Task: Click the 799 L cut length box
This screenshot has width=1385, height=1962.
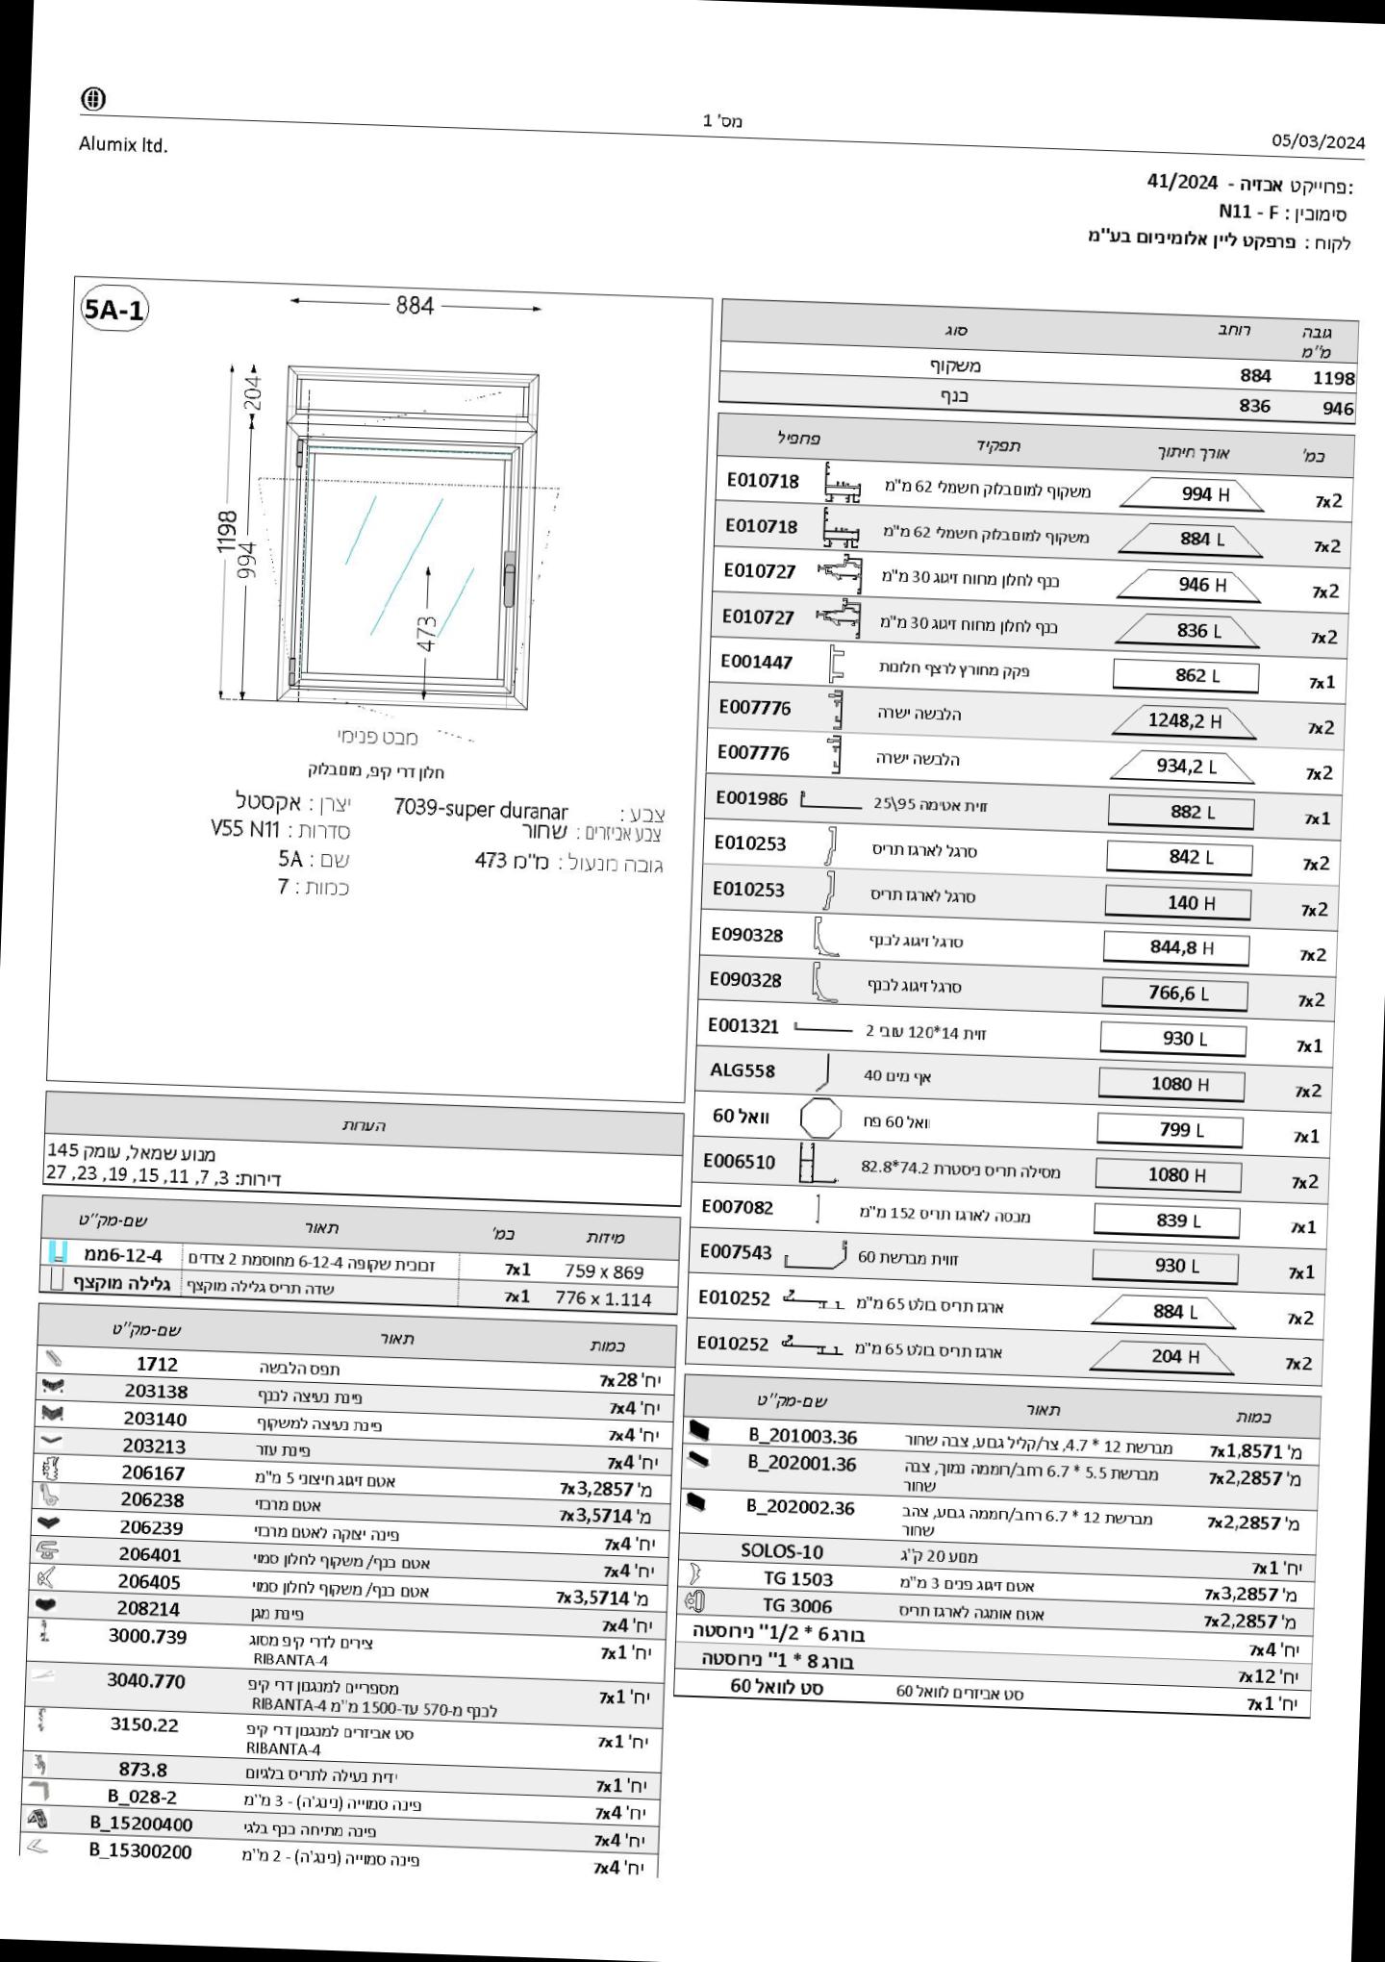Action: 1170,1130
